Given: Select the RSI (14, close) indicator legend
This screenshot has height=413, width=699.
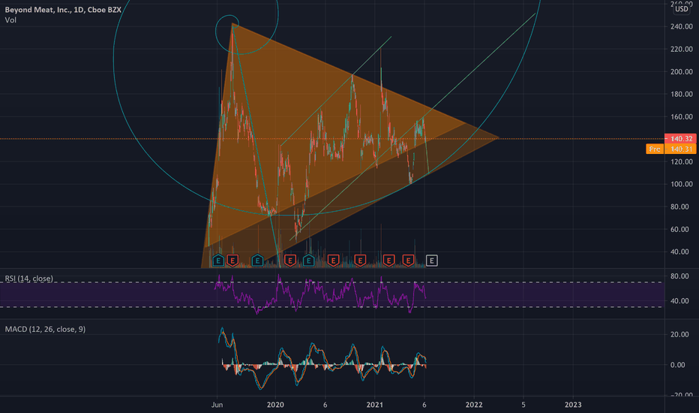Looking at the screenshot, I should (x=29, y=279).
